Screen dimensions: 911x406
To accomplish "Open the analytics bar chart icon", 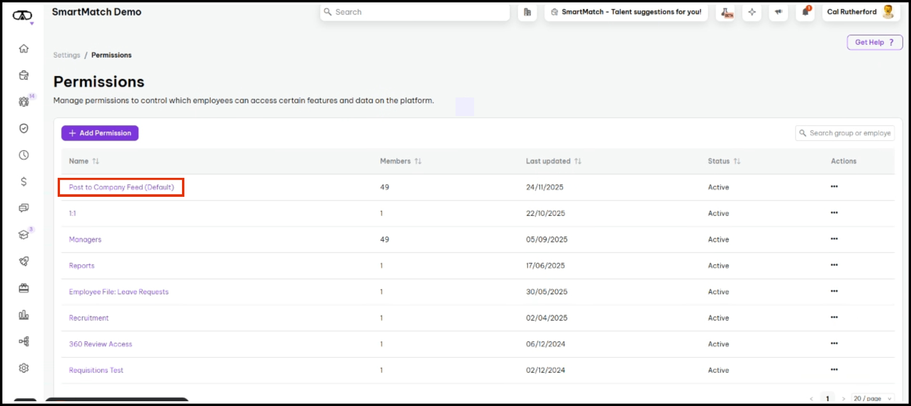I will [24, 315].
